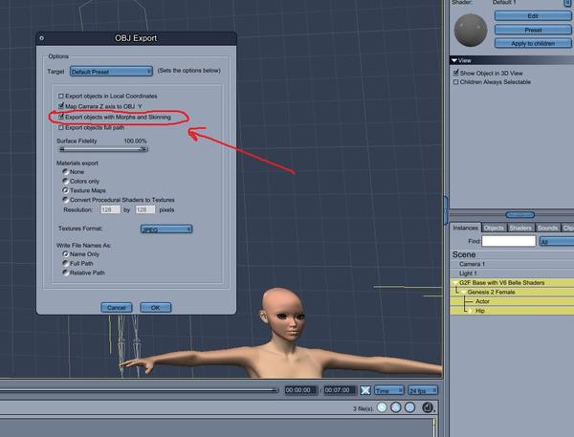Collapse the View section triangle
Image resolution: width=574 pixels, height=437 pixels.
coord(454,60)
